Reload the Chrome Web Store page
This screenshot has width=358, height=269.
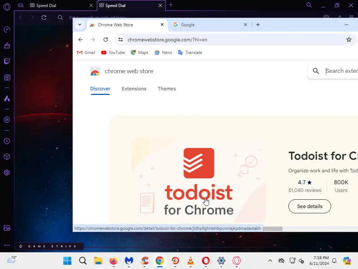106,40
